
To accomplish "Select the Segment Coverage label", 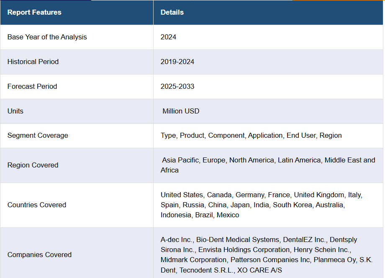I will [37, 135].
